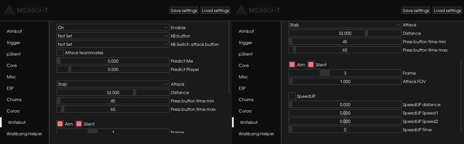
Task: Expand the Attack dropdown in the left window
Action: 113,84
